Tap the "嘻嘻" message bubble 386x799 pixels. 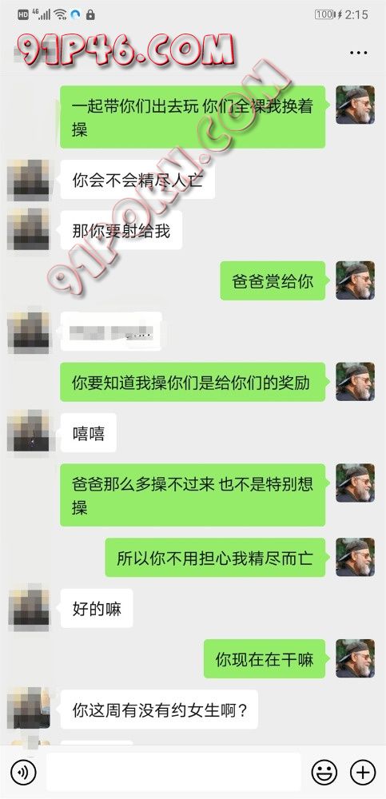(88, 432)
